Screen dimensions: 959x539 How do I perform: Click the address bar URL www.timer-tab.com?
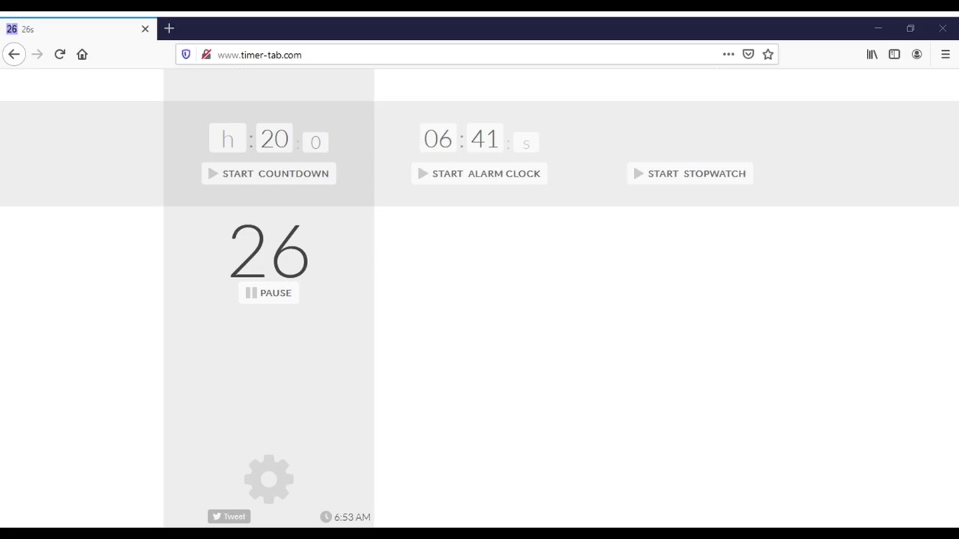[259, 55]
